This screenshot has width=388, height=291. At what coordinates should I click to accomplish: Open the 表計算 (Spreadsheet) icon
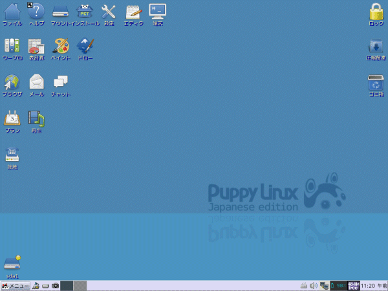click(x=37, y=47)
